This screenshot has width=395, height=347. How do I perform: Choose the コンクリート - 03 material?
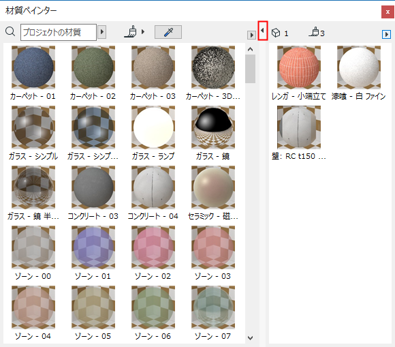[x=93, y=187]
